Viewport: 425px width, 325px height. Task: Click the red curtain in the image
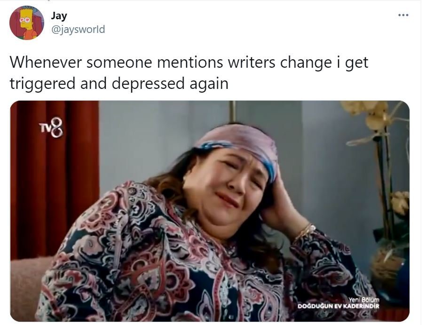tap(55, 179)
